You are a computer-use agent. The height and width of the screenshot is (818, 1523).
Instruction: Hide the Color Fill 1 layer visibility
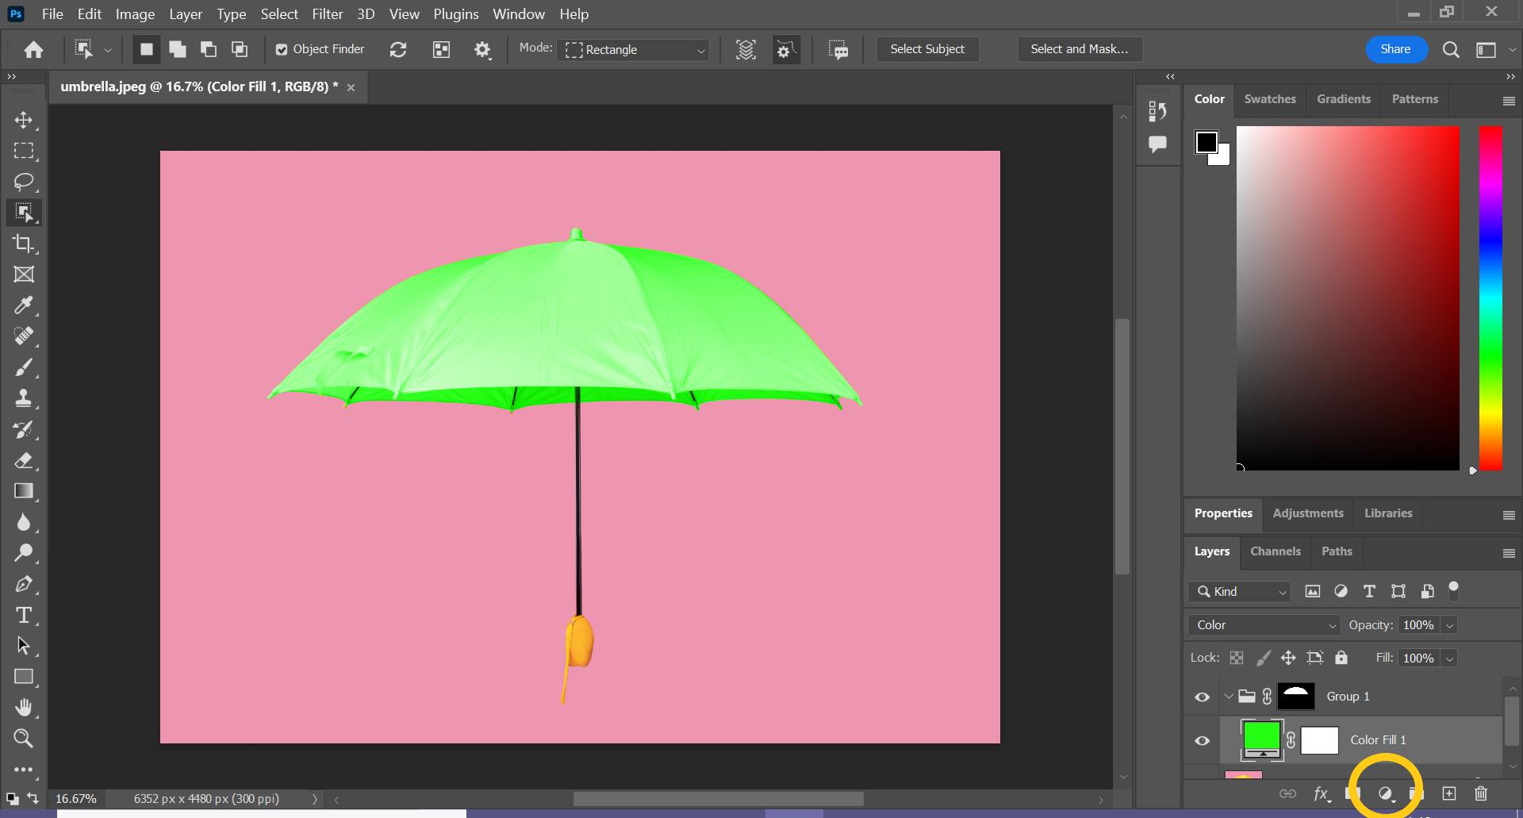click(1203, 741)
